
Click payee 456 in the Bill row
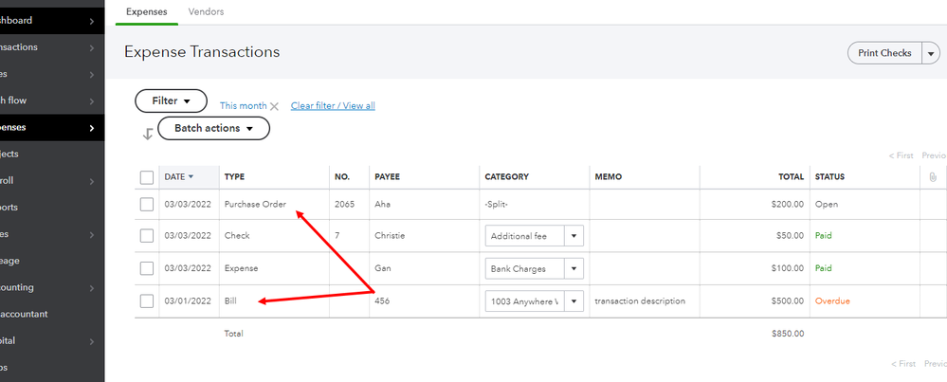[x=382, y=300]
